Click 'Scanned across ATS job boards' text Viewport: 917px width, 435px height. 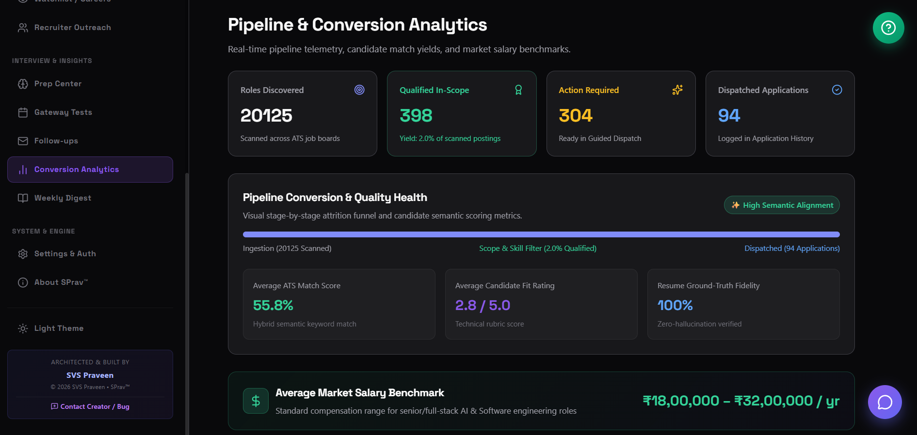point(290,139)
